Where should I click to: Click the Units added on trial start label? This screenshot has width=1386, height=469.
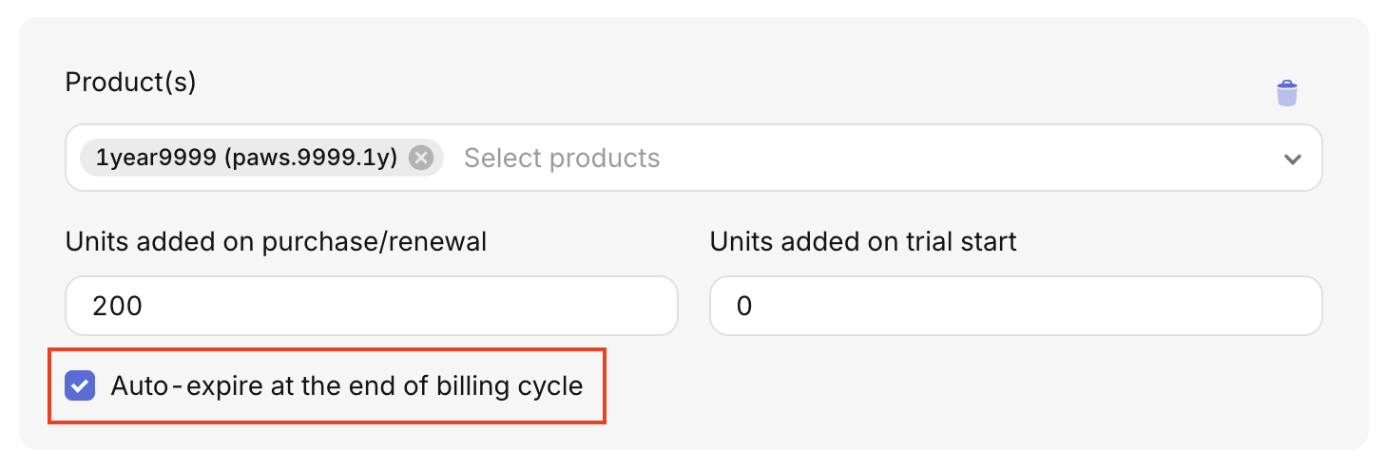[862, 242]
